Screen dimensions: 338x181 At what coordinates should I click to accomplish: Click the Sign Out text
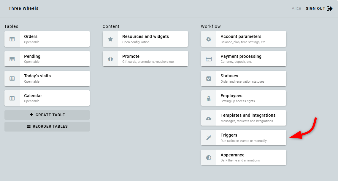315,9
